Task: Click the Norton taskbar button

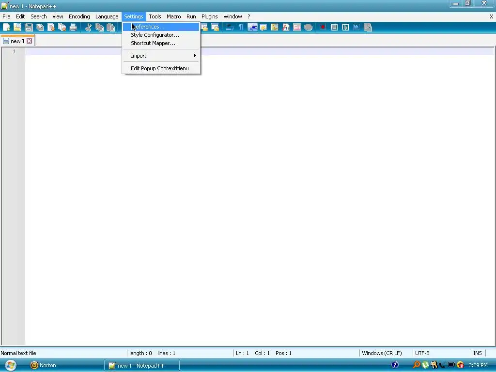Action: click(43, 365)
